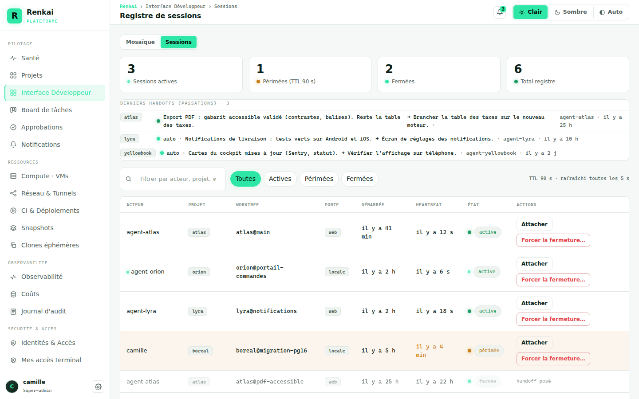Click the Renkai logo
Screen dimensions: 639x399
15,16
